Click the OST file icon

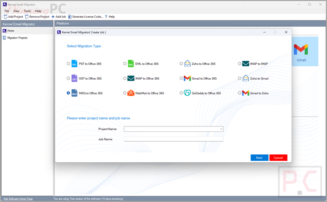[x=74, y=78]
